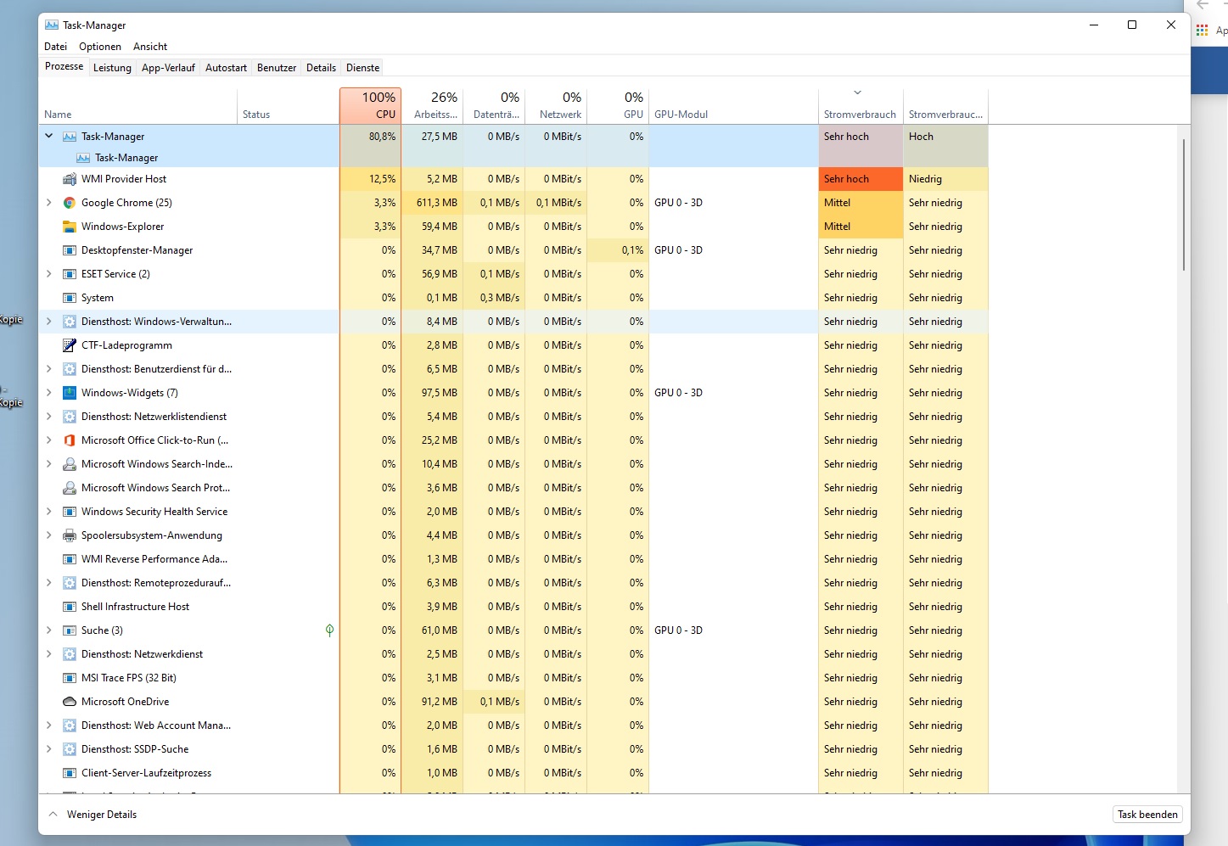
Task: Select the 611,3 MB memory cell
Action: [433, 203]
